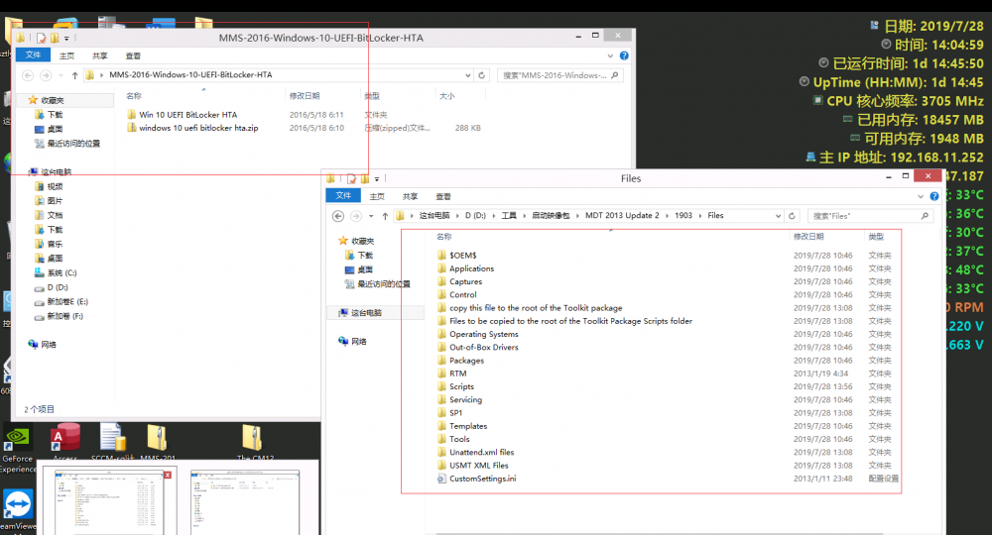The image size is (992, 535).
Task: Open the 文件 tab in the MMS-2016 window
Action: (x=33, y=54)
